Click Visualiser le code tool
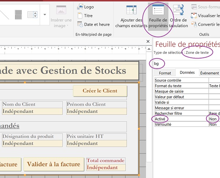This screenshot has width=220, height=178. 206,16
